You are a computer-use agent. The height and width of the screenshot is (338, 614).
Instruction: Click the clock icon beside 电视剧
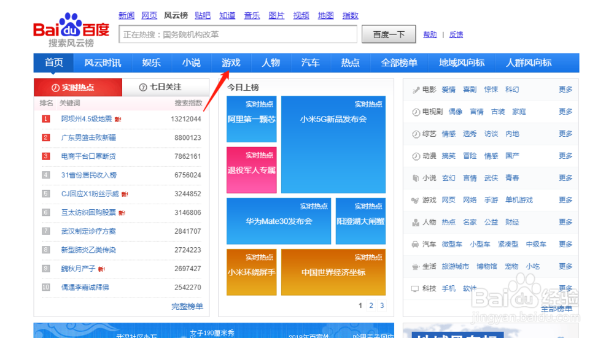(416, 112)
